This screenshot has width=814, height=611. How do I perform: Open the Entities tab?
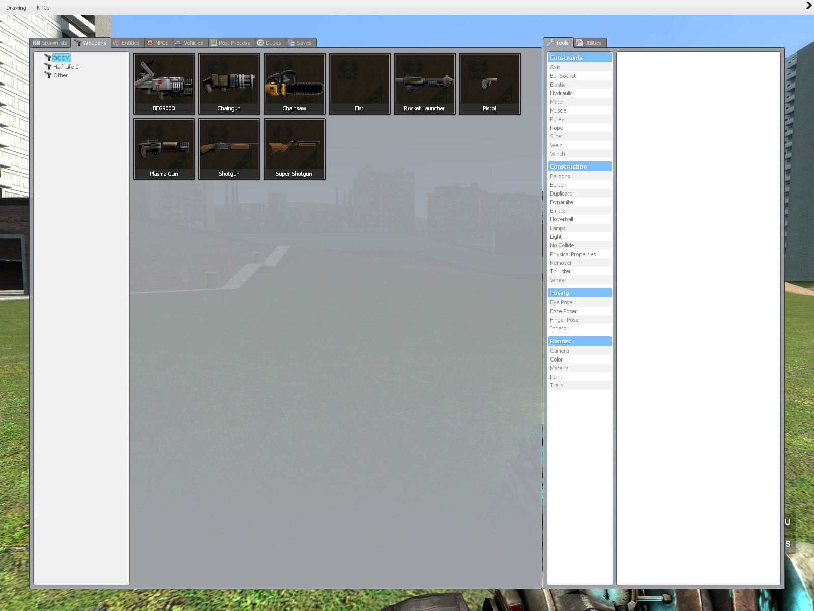127,43
